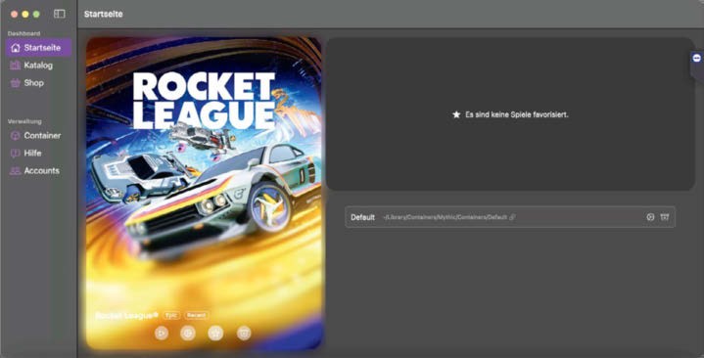Click the Container cube icon in sidebar
The height and width of the screenshot is (358, 704).
[16, 136]
